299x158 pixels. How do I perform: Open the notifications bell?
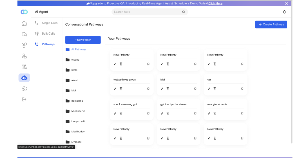(284, 12)
